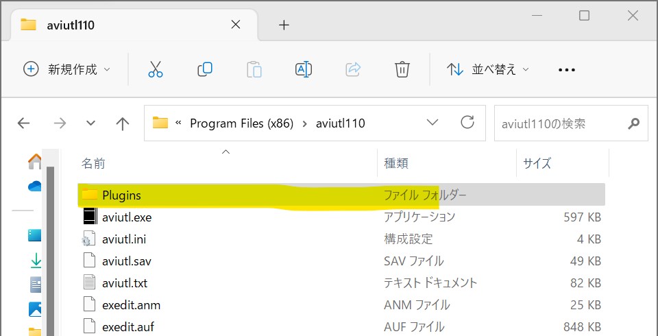Image resolution: width=658 pixels, height=336 pixels.
Task: Go back with the left arrow
Action: [24, 123]
